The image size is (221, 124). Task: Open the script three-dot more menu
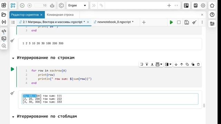[202, 22]
